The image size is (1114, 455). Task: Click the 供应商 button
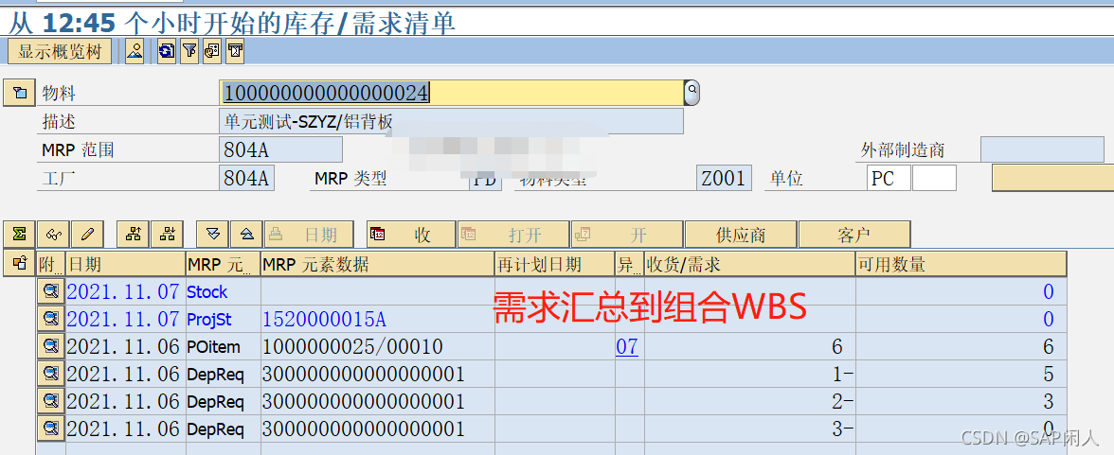click(741, 235)
